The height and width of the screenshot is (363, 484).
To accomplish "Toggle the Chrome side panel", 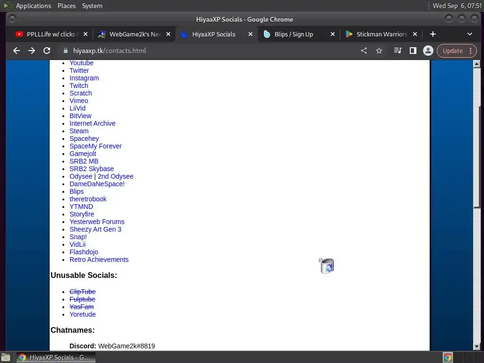I will (413, 51).
